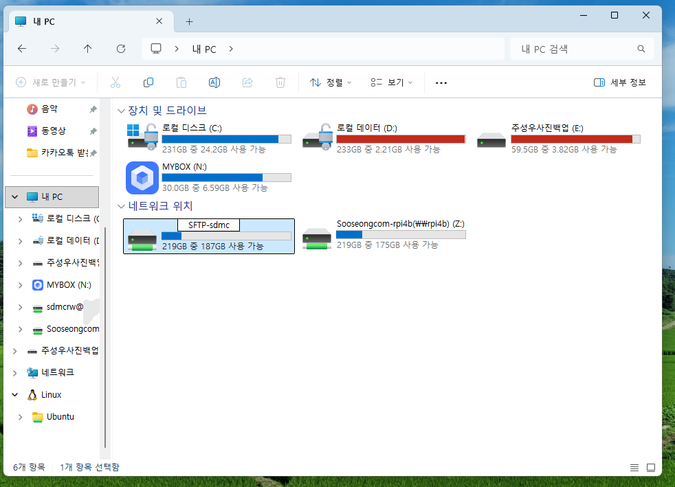
Task: Open the See more ellipsis menu
Action: (x=441, y=82)
